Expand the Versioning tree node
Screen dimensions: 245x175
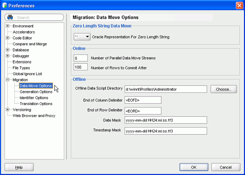tap(8, 110)
